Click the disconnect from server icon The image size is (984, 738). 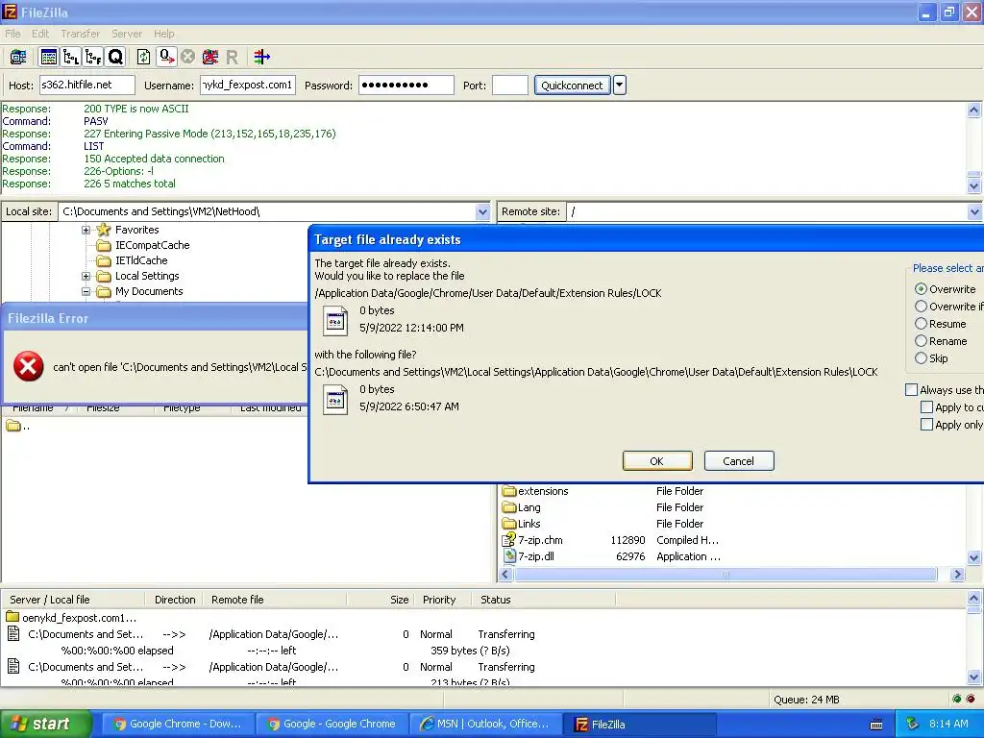click(x=210, y=57)
